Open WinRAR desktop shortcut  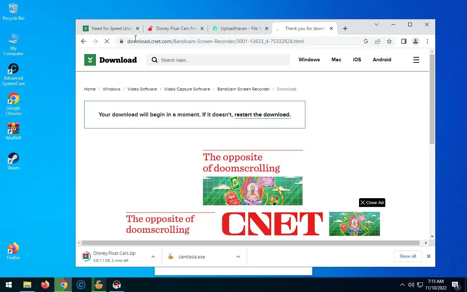[13, 132]
